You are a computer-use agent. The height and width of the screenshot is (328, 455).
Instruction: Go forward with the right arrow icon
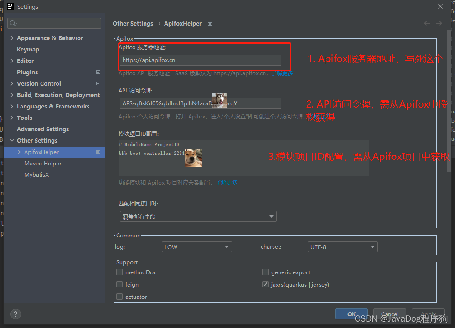[x=439, y=23]
